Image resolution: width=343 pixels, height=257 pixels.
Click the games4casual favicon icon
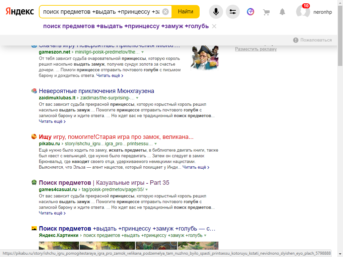pyautogui.click(x=34, y=182)
